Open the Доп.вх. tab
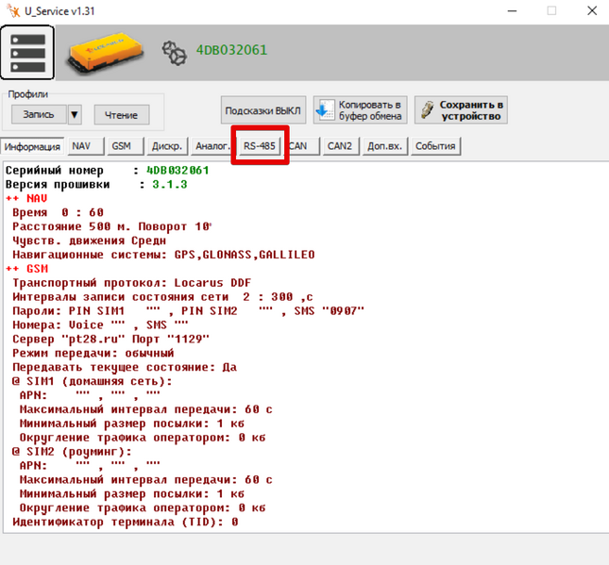 [x=385, y=146]
